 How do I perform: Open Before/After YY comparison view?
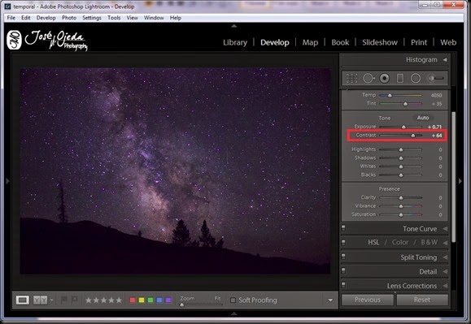click(x=40, y=300)
